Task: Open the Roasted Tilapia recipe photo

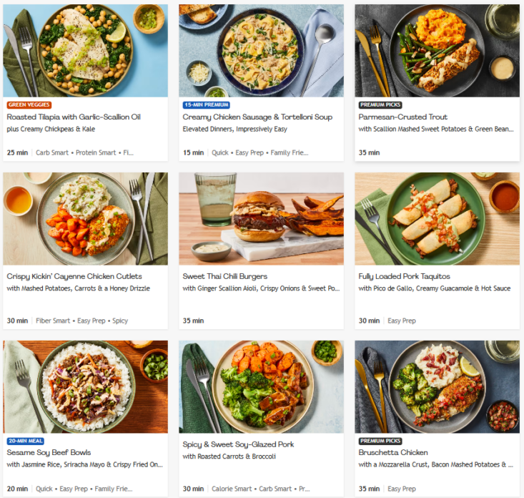Action: pos(85,50)
